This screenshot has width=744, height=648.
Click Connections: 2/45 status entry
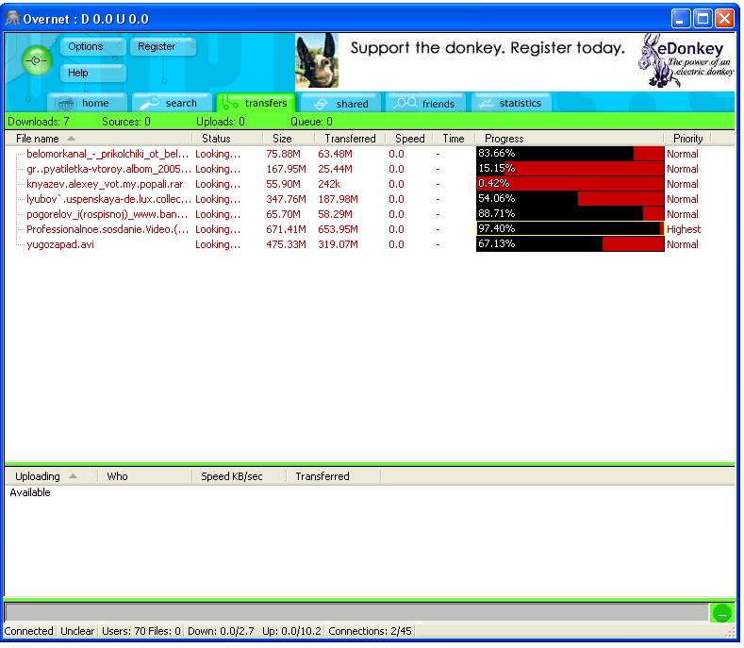tap(370, 631)
